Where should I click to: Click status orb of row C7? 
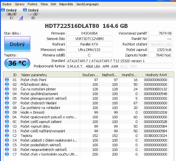[7, 154]
